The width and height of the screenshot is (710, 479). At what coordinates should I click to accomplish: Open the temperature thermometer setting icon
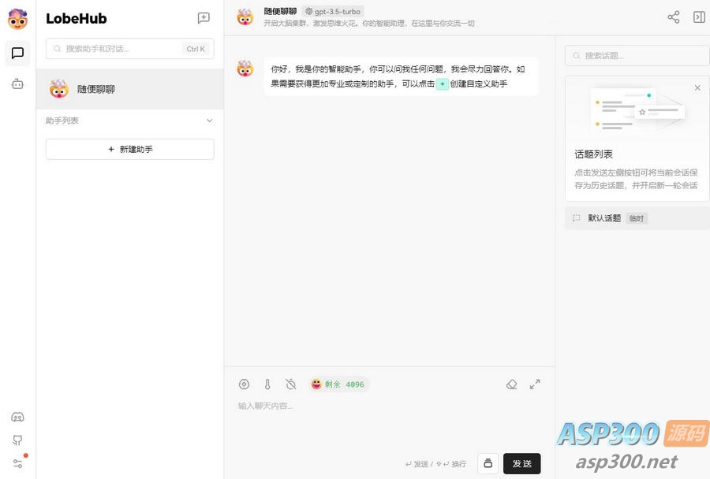click(267, 384)
